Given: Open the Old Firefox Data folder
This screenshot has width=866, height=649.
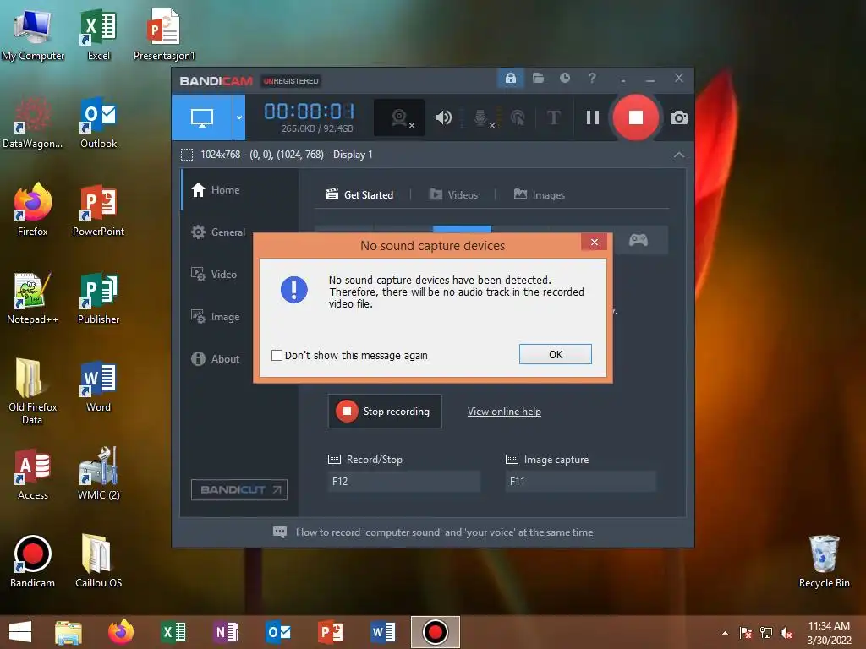Looking at the screenshot, I should coord(33,391).
